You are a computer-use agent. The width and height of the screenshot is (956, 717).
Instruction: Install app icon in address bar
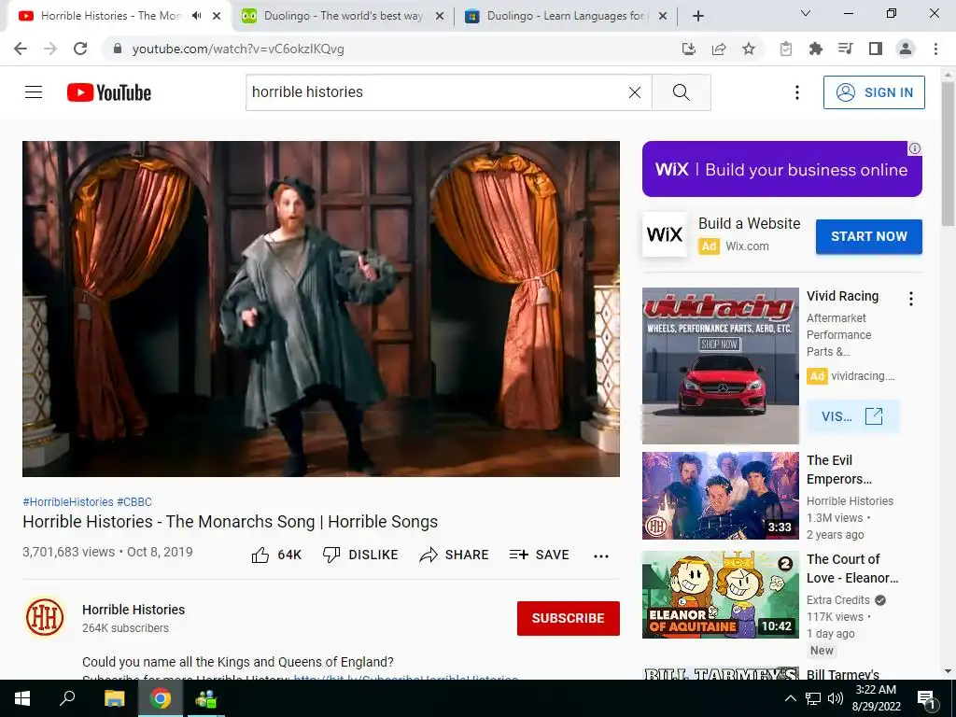689,49
